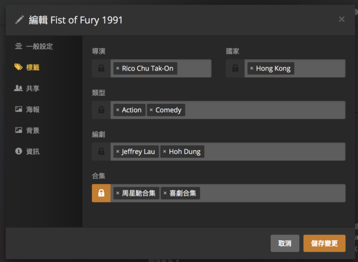The height and width of the screenshot is (262, 358).
Task: Unlock the orange 合集 lock
Action: tap(101, 193)
